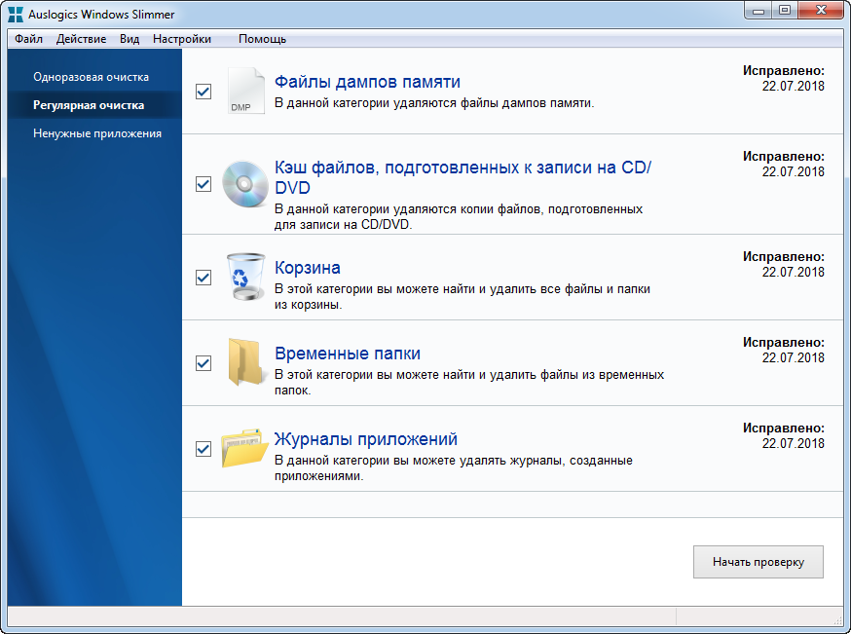Click the Кэш файлов, подготовленных к записи title

pos(462,177)
